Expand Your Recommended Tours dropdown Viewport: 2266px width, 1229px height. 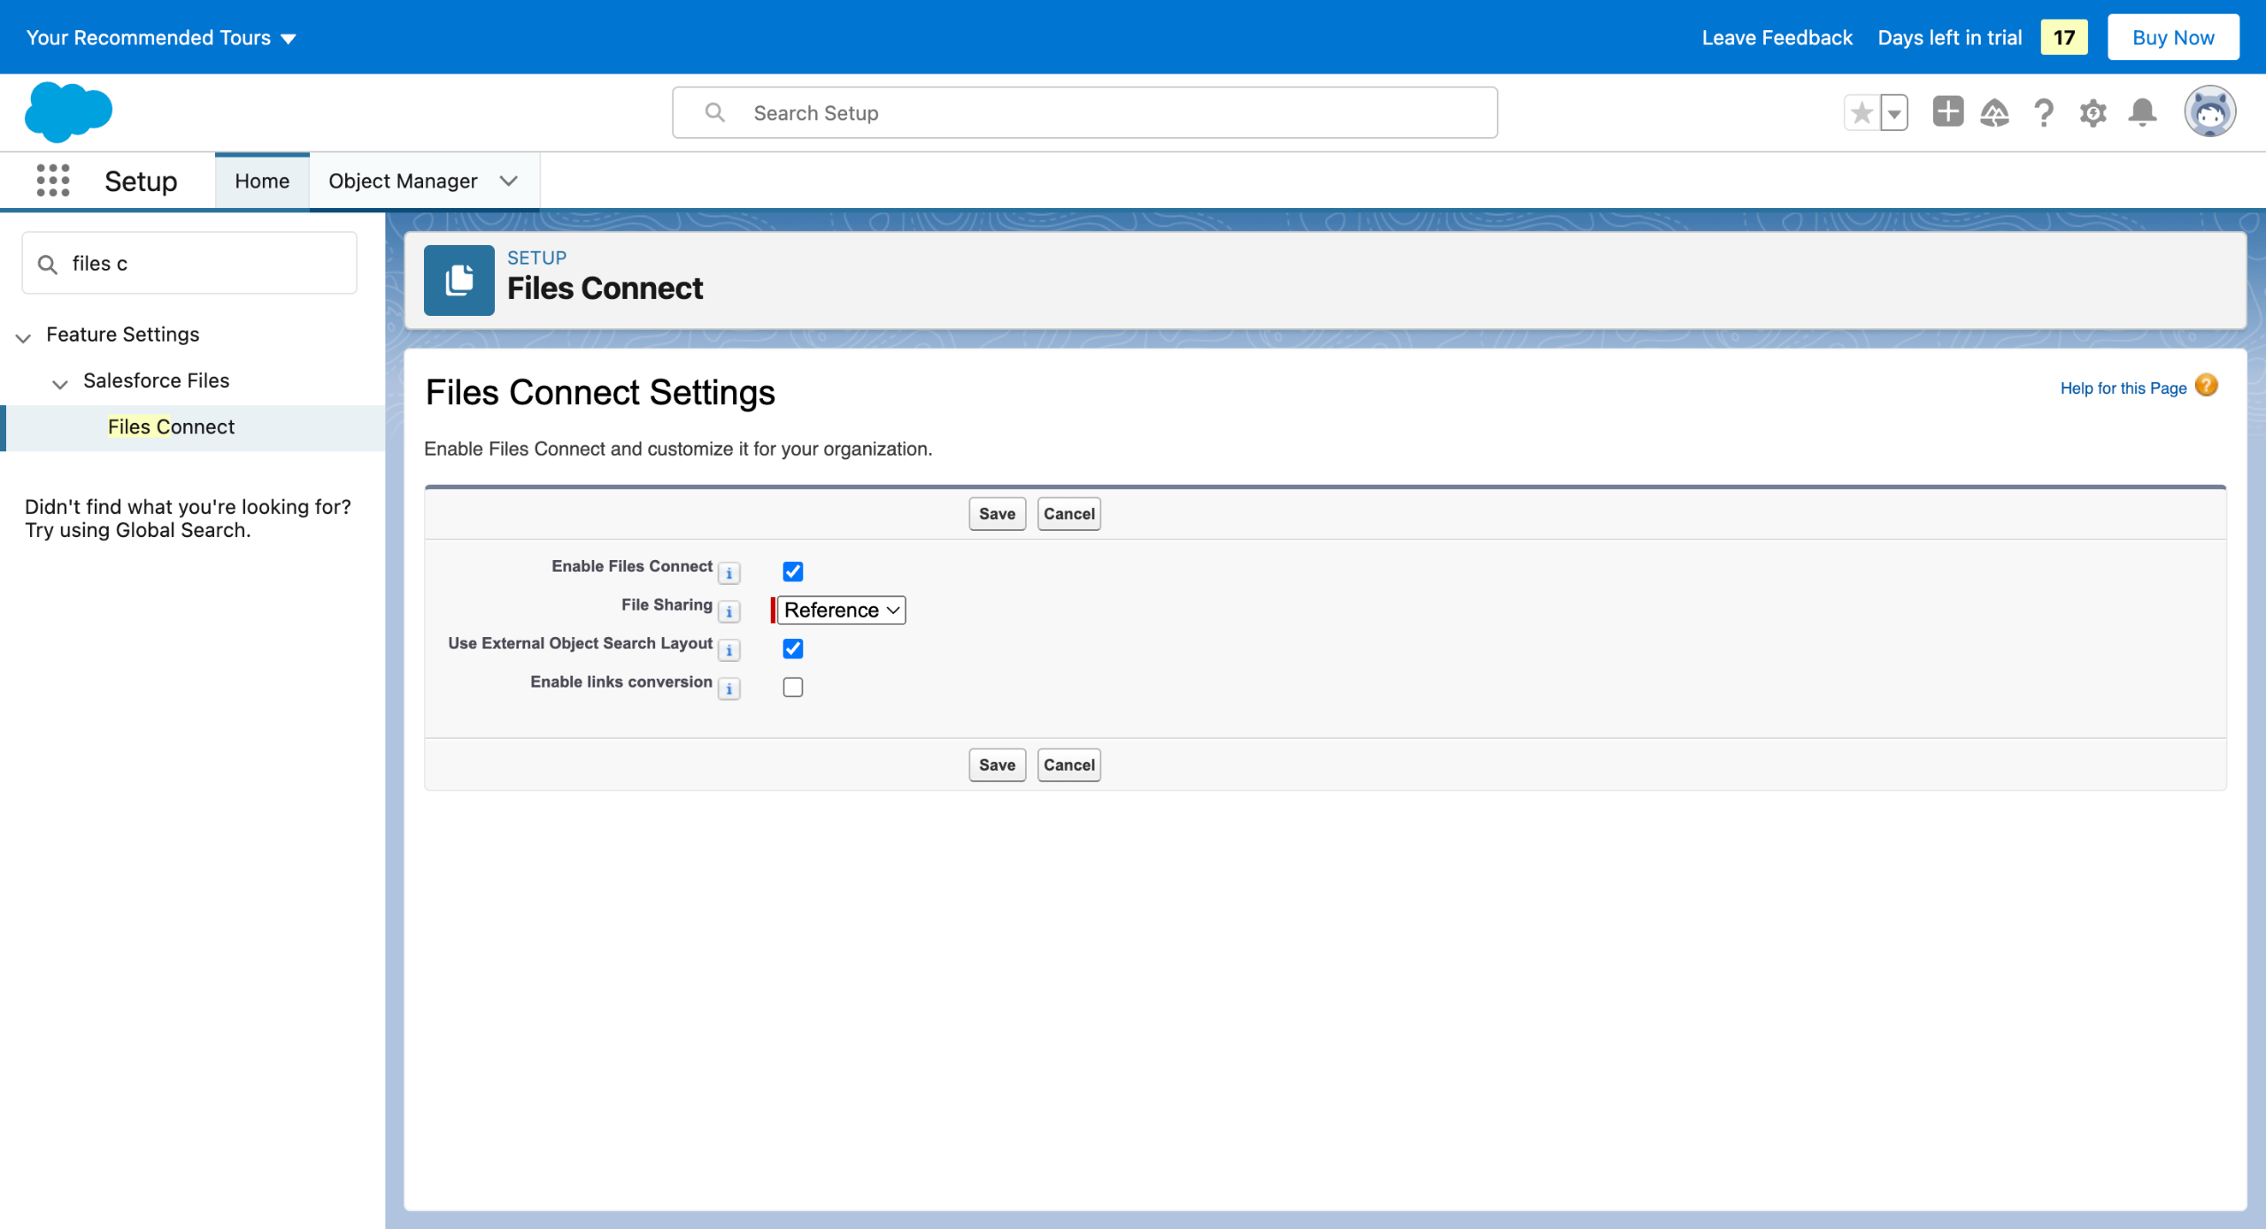tap(161, 37)
